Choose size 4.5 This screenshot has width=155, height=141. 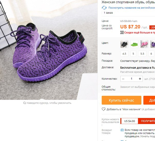124,54
